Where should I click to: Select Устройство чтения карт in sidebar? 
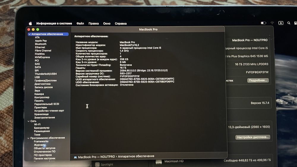[49, 111]
